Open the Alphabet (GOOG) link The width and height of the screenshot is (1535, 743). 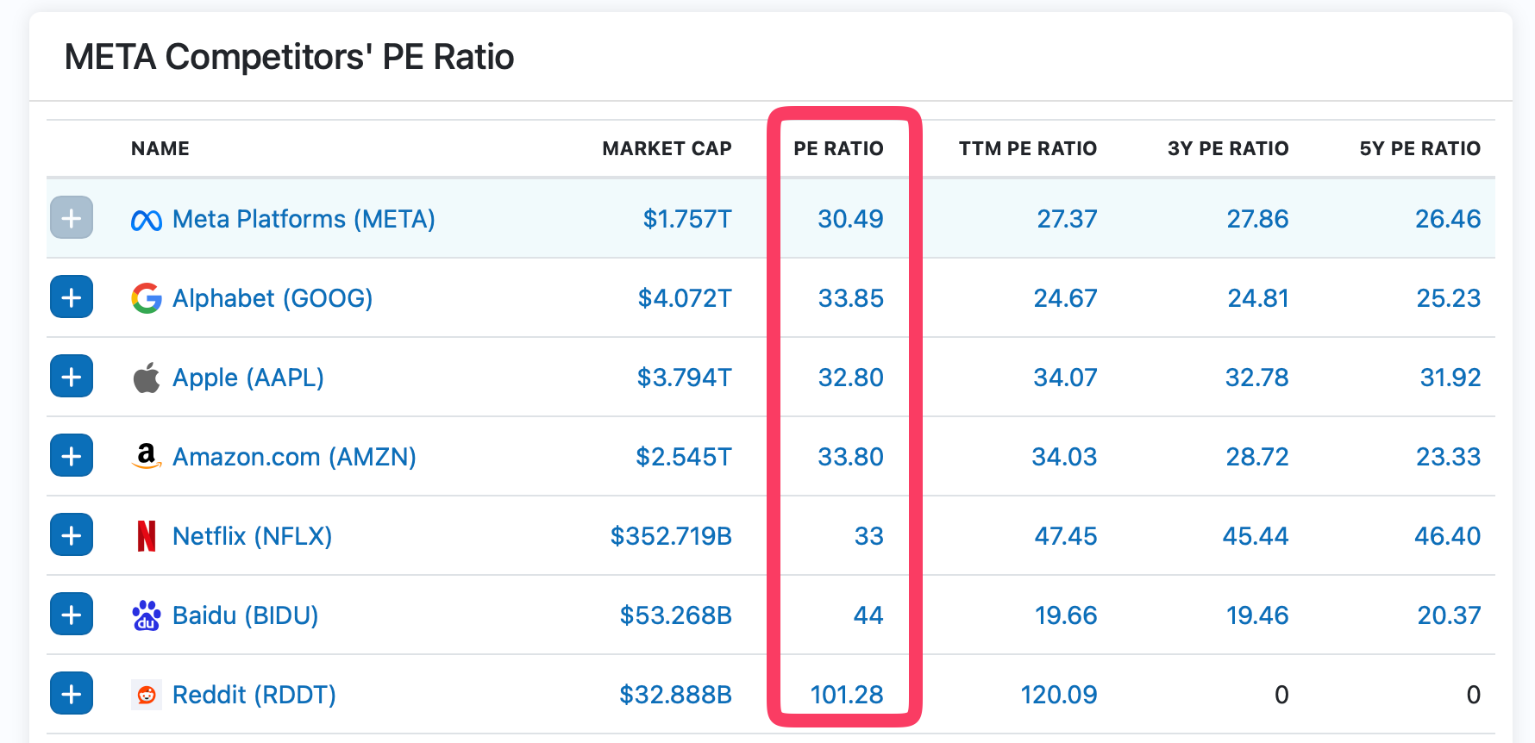click(273, 298)
